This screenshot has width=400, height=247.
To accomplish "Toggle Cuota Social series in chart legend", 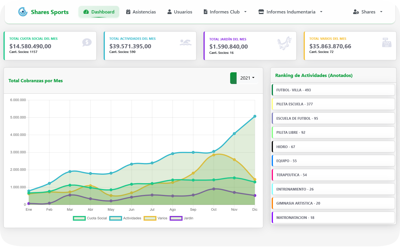I will coord(90,218).
